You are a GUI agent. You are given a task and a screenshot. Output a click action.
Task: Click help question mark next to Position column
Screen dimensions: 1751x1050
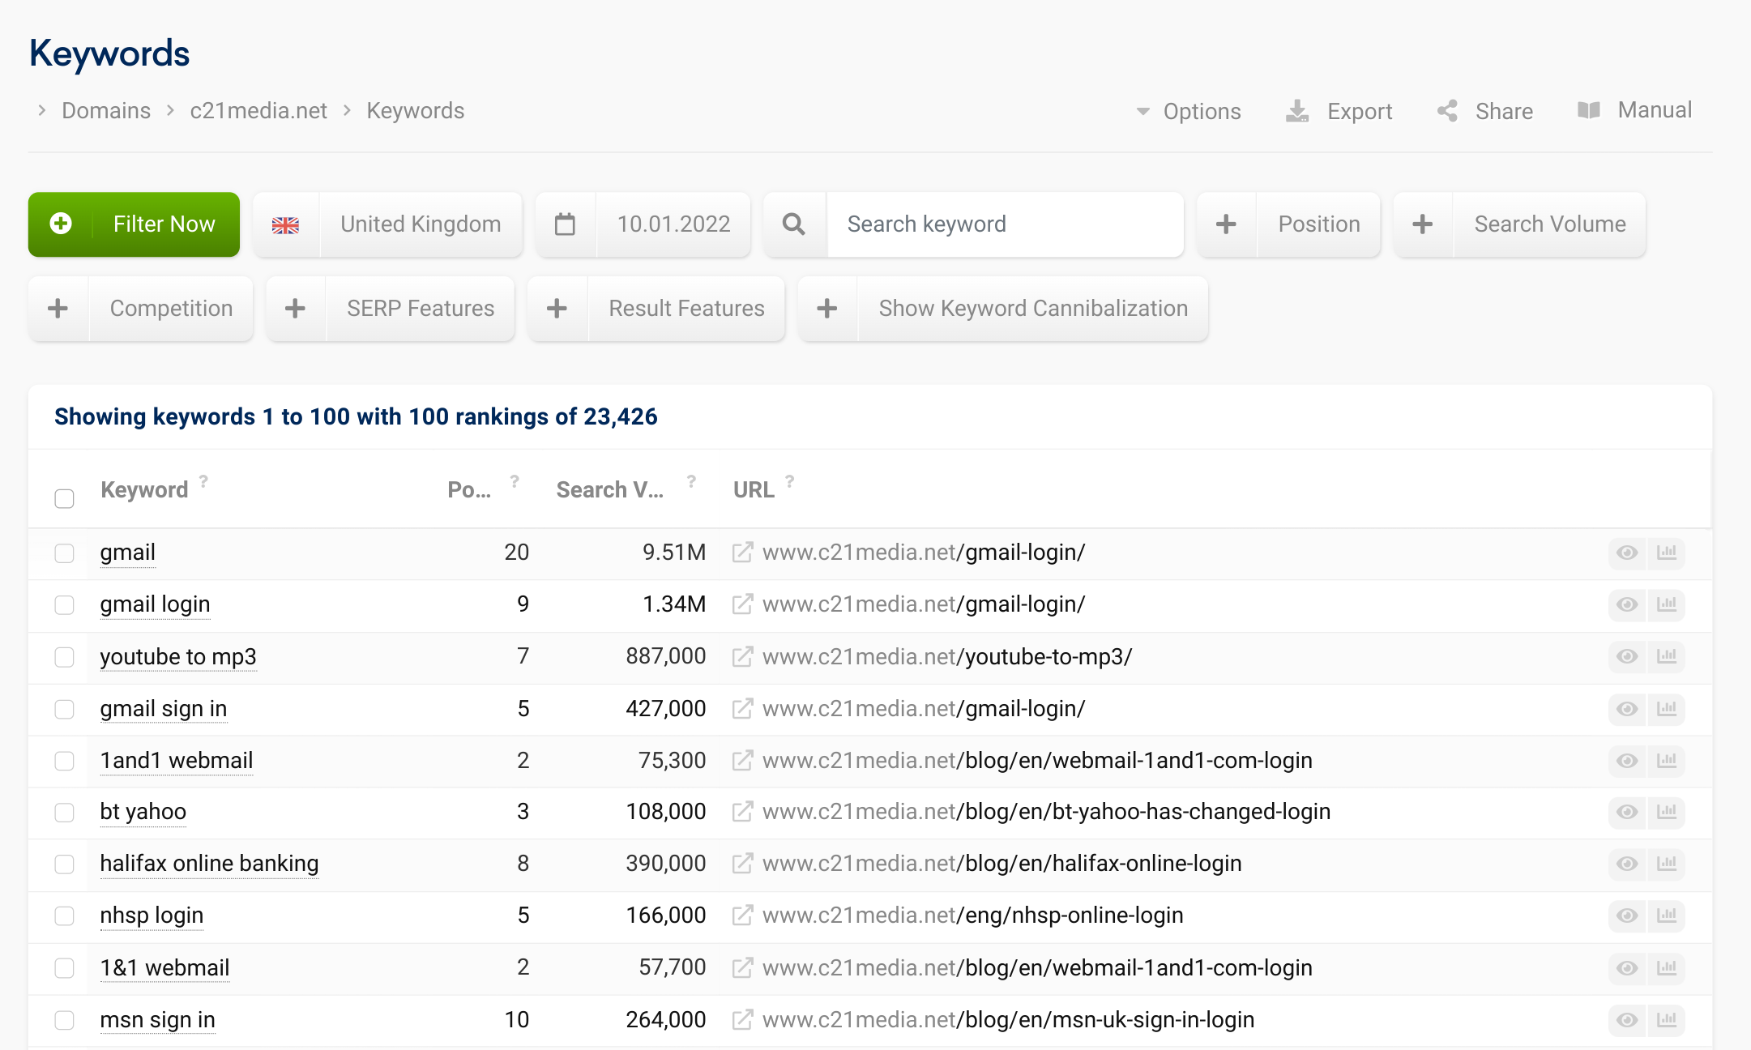point(515,480)
